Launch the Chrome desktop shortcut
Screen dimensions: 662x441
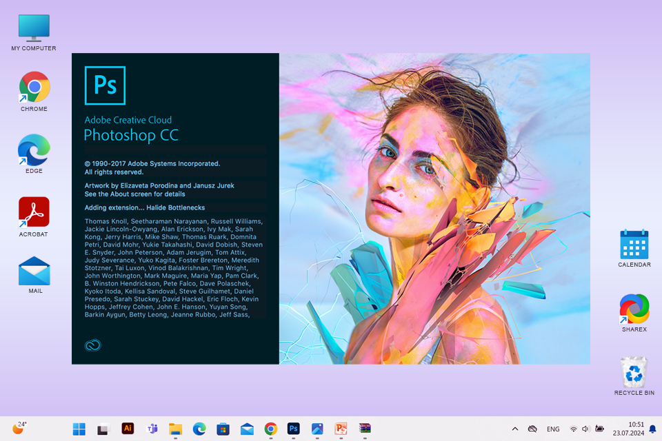coord(34,91)
